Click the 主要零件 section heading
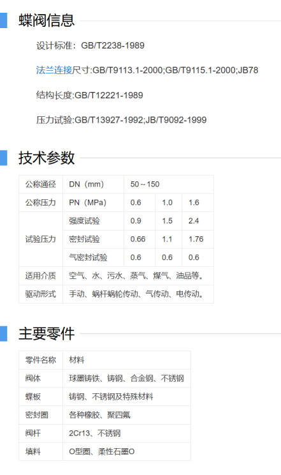 pyautogui.click(x=47, y=334)
